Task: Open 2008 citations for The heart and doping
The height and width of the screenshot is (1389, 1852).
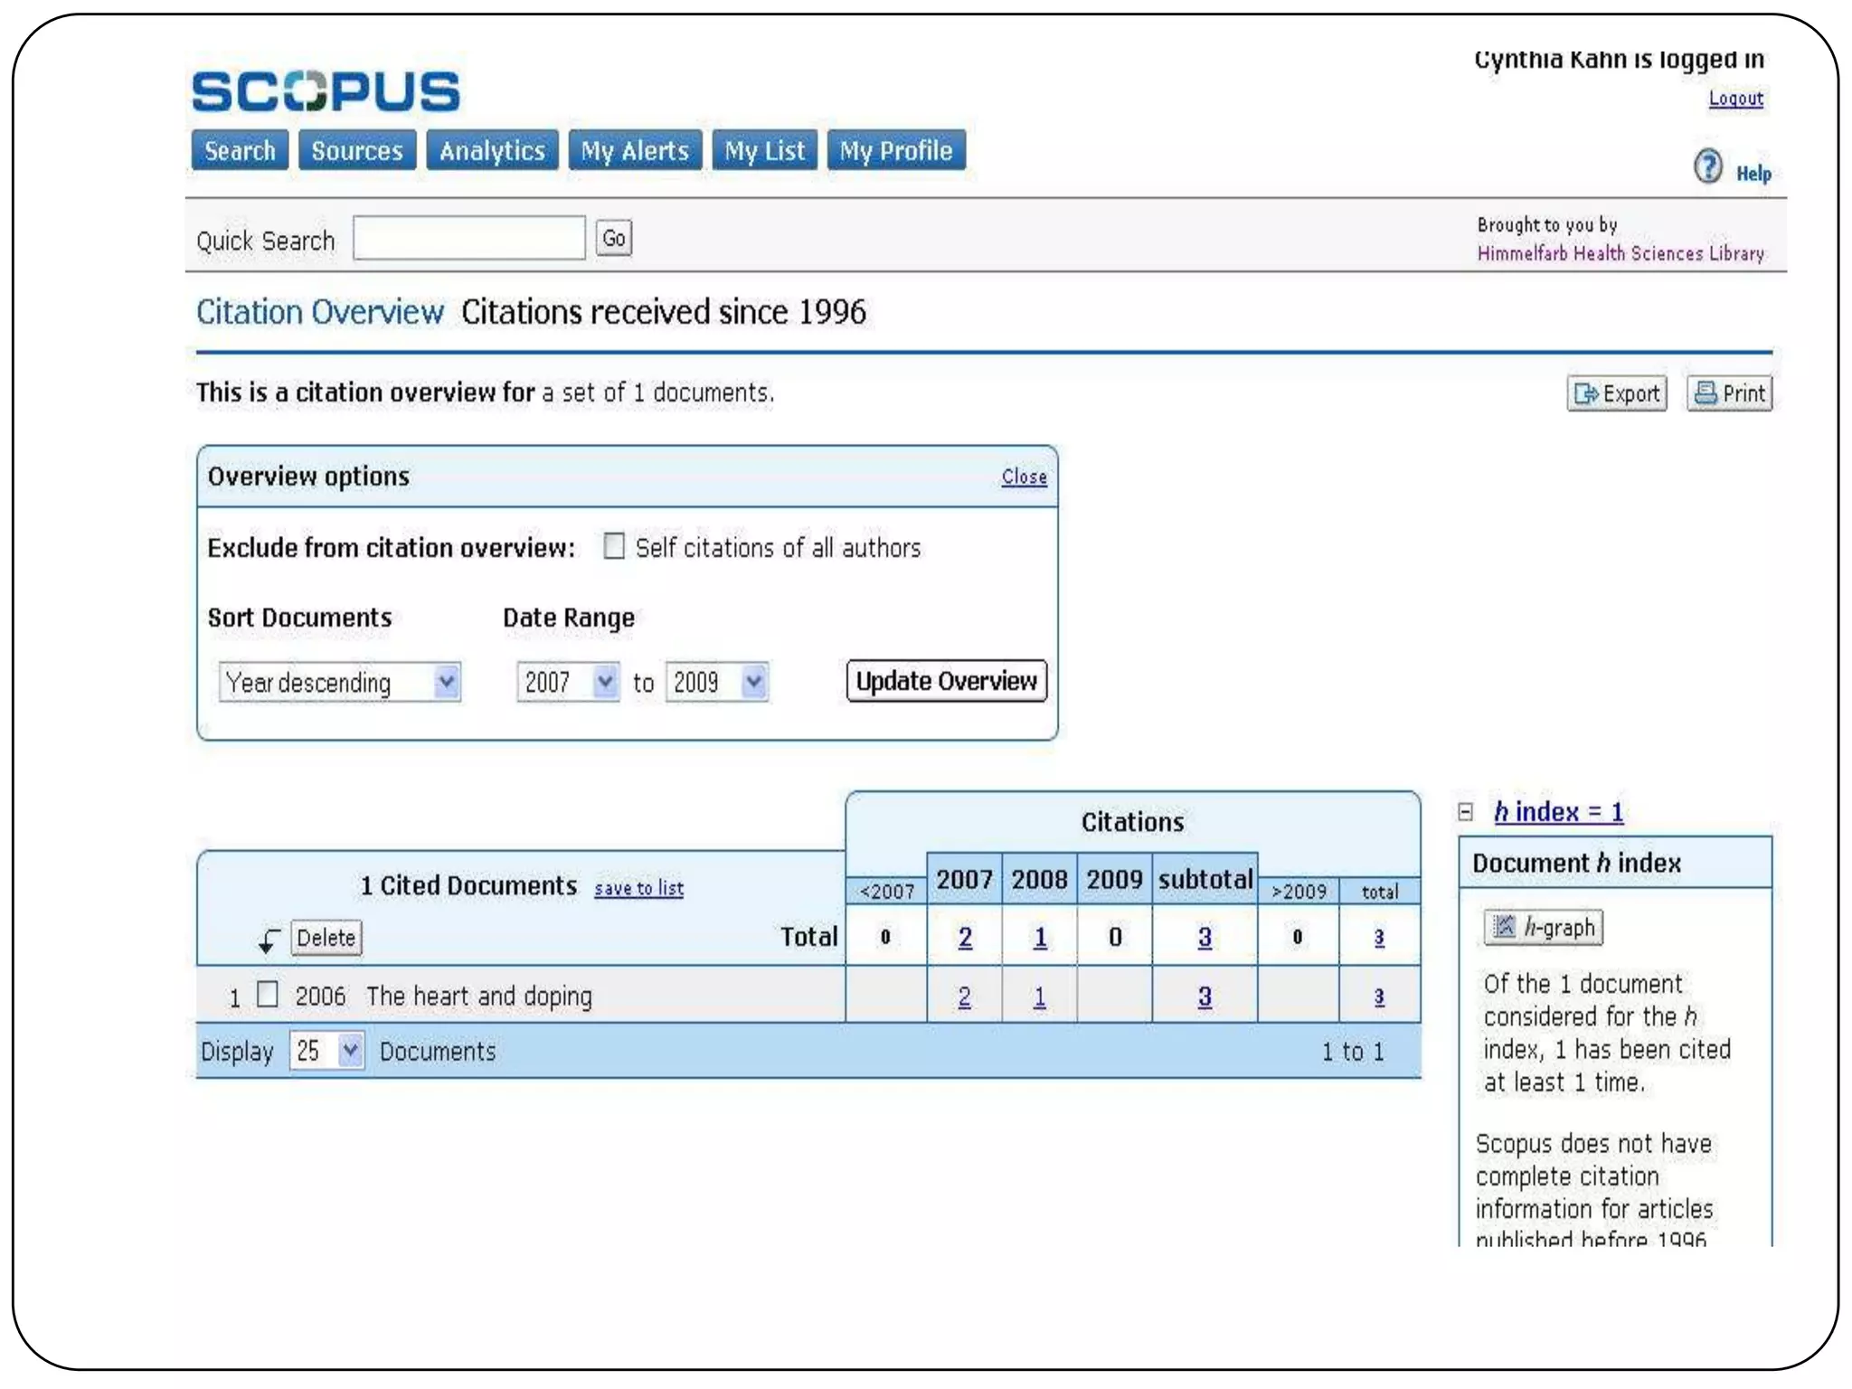Action: coord(1040,997)
